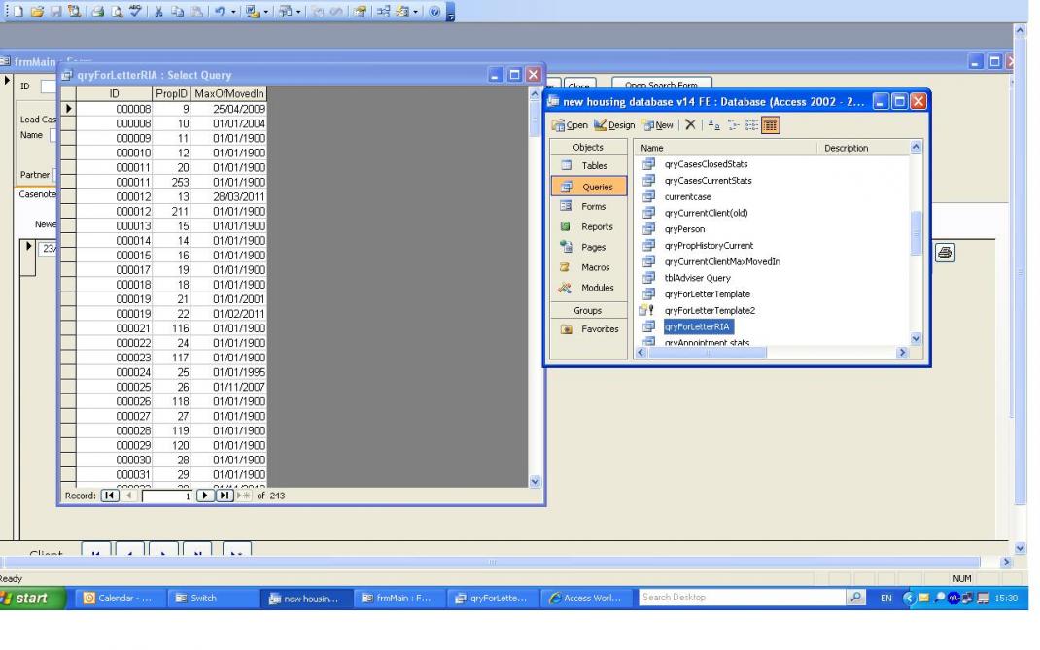Click the printer icon on frmMain form

pyautogui.click(x=945, y=253)
